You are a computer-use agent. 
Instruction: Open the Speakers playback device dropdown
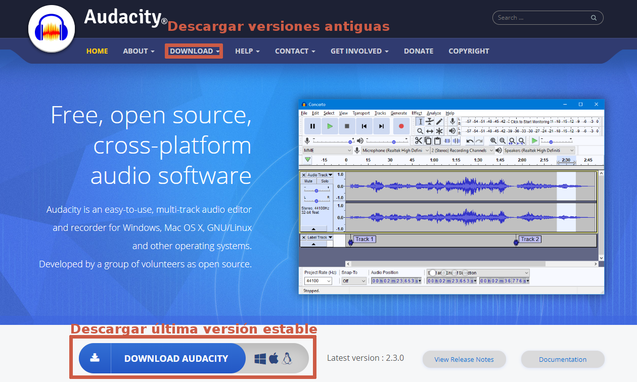[539, 151]
